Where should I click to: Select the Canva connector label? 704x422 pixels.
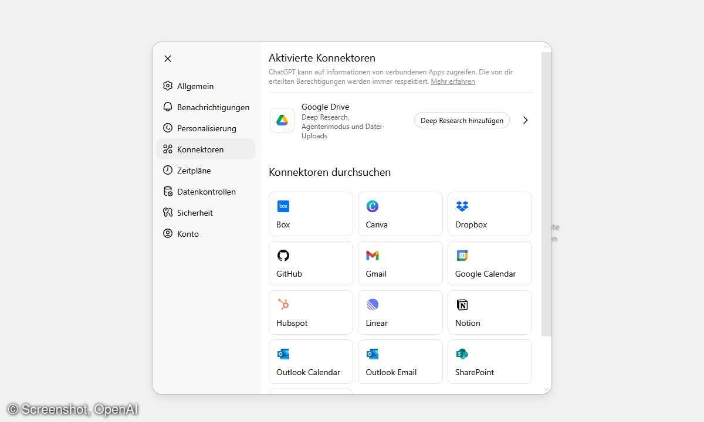[377, 224]
